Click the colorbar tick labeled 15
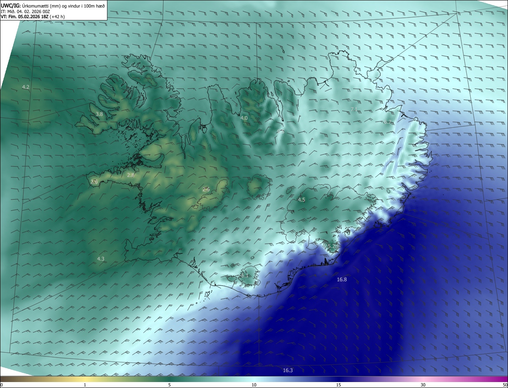 (339, 385)
